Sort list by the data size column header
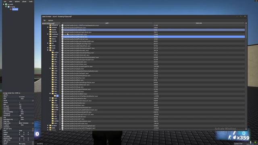 [199, 23]
